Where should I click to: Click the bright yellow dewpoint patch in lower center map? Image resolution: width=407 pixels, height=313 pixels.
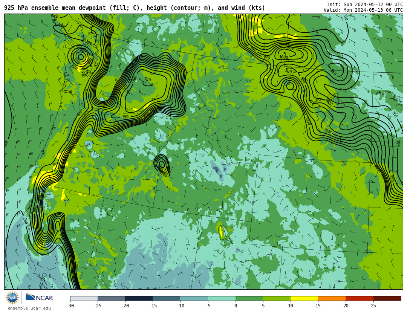[221, 232]
